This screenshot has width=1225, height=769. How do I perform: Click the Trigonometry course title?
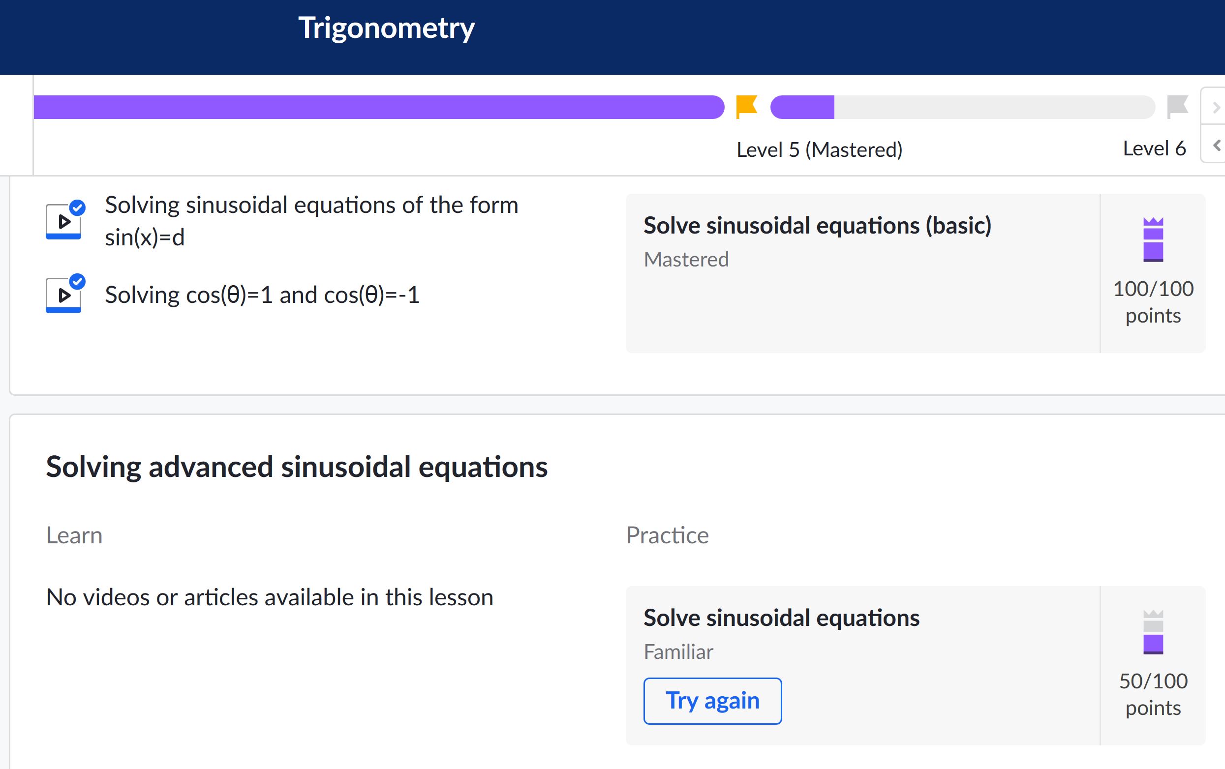(386, 28)
